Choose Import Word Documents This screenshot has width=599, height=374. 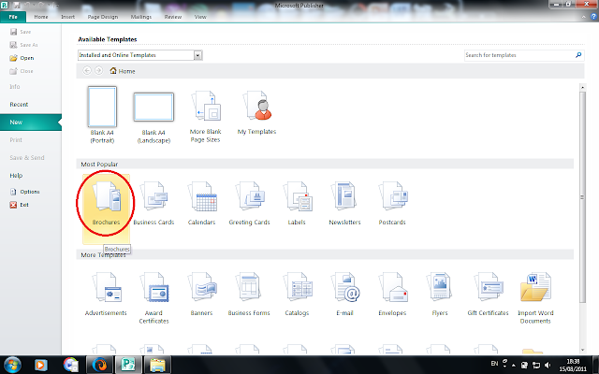click(535, 298)
